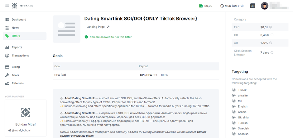The width and height of the screenshot is (293, 138).
Task: Open the Landing Page link
Action: pos(98,27)
